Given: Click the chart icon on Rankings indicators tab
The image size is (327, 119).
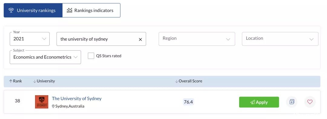Looking at the screenshot, I should (69, 10).
